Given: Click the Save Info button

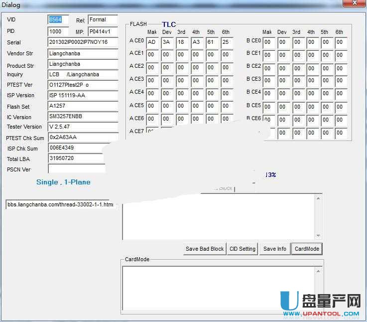Looking at the screenshot, I should tap(274, 249).
